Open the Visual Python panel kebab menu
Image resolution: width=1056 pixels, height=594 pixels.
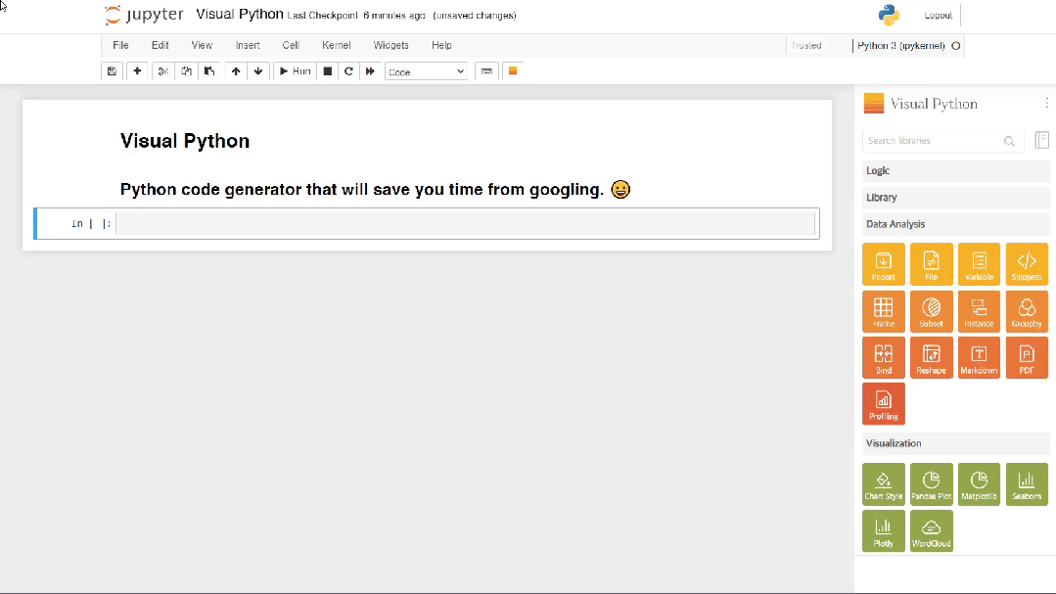coord(1046,103)
